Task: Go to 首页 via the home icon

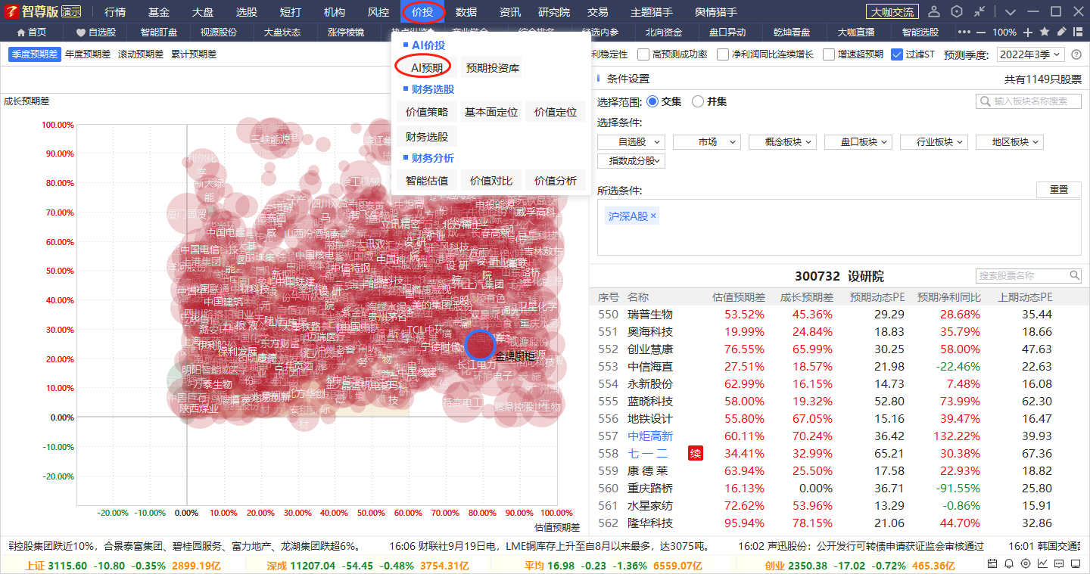Action: 30,33
